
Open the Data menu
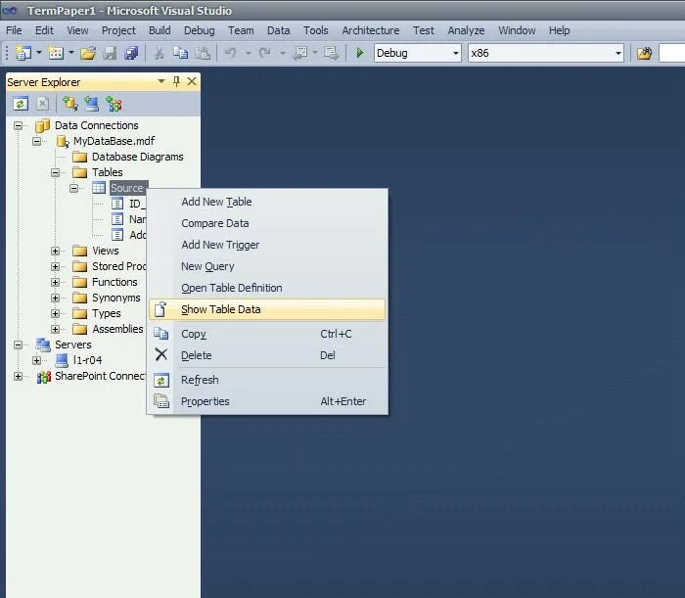[x=278, y=30]
